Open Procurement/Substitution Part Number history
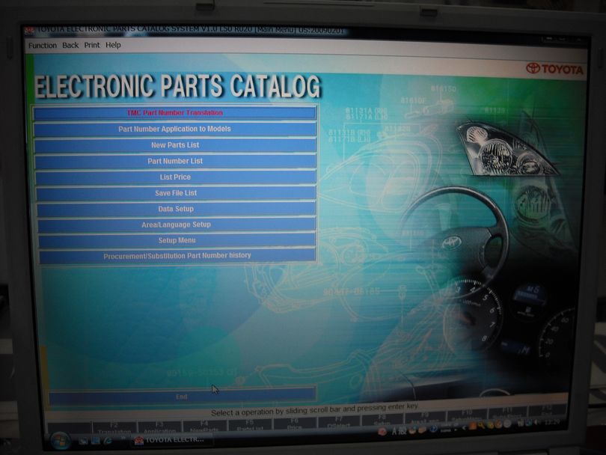The width and height of the screenshot is (606, 455). point(178,255)
